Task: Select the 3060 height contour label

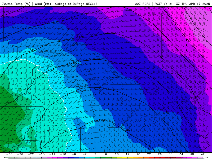Action: 102,120
